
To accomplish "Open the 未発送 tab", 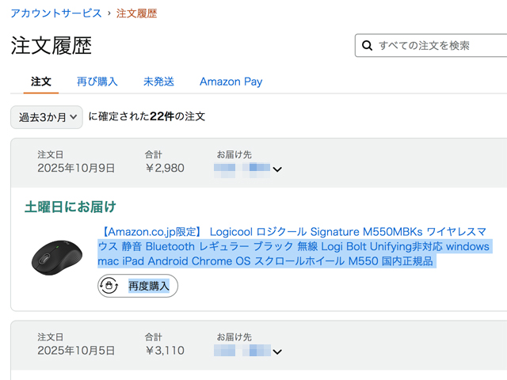I will tap(158, 82).
